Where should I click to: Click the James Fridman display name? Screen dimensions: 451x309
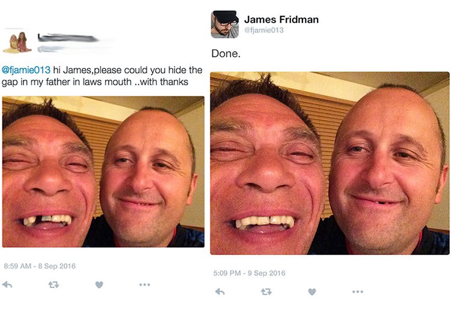tap(281, 19)
